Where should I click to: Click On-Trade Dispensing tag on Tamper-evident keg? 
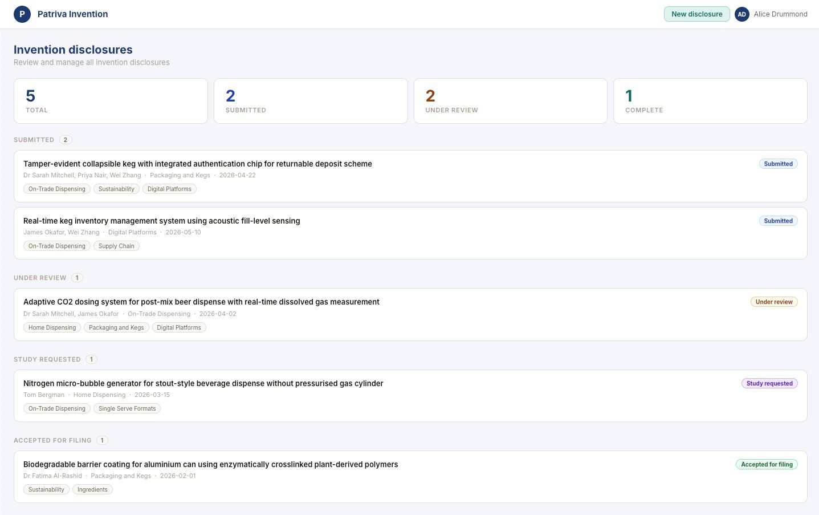(57, 189)
